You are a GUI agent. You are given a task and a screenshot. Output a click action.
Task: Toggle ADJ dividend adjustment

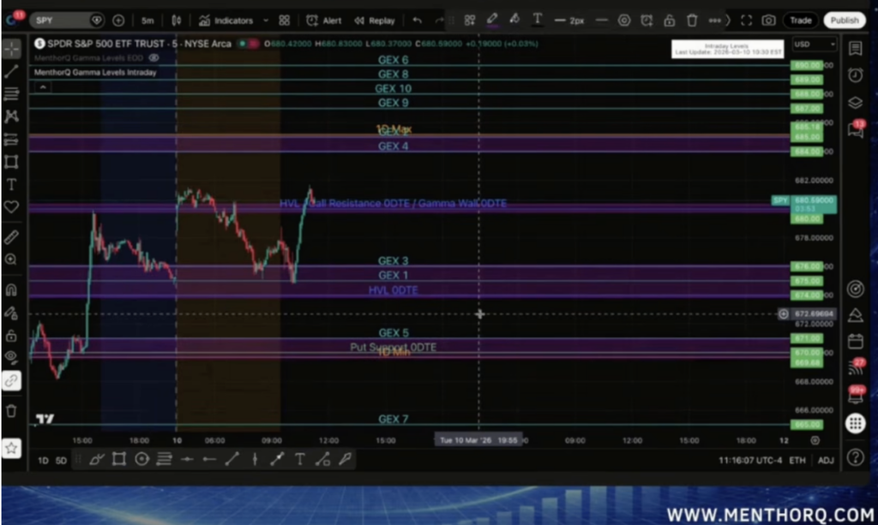click(826, 460)
